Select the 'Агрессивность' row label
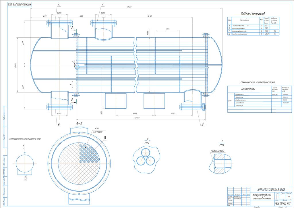The image size is (294, 208). click(240, 103)
